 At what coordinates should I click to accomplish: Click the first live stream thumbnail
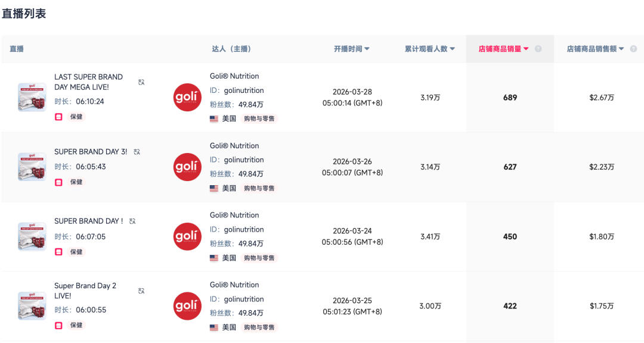point(32,97)
